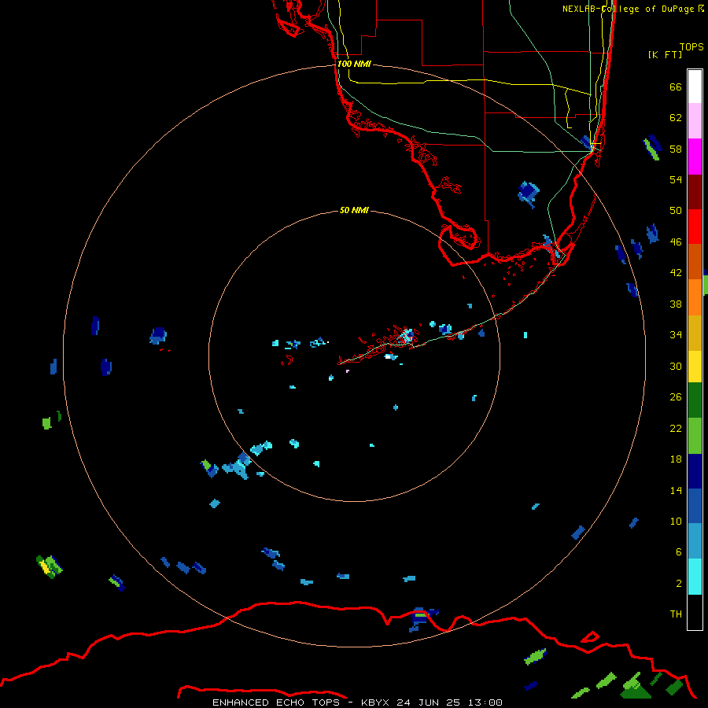
Task: Select the dark red legend swatch
Action: pos(695,192)
